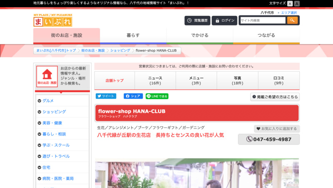
Task: Select the メニュー (3件) tab
Action: click(196, 80)
